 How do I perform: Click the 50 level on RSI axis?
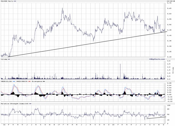169,114
